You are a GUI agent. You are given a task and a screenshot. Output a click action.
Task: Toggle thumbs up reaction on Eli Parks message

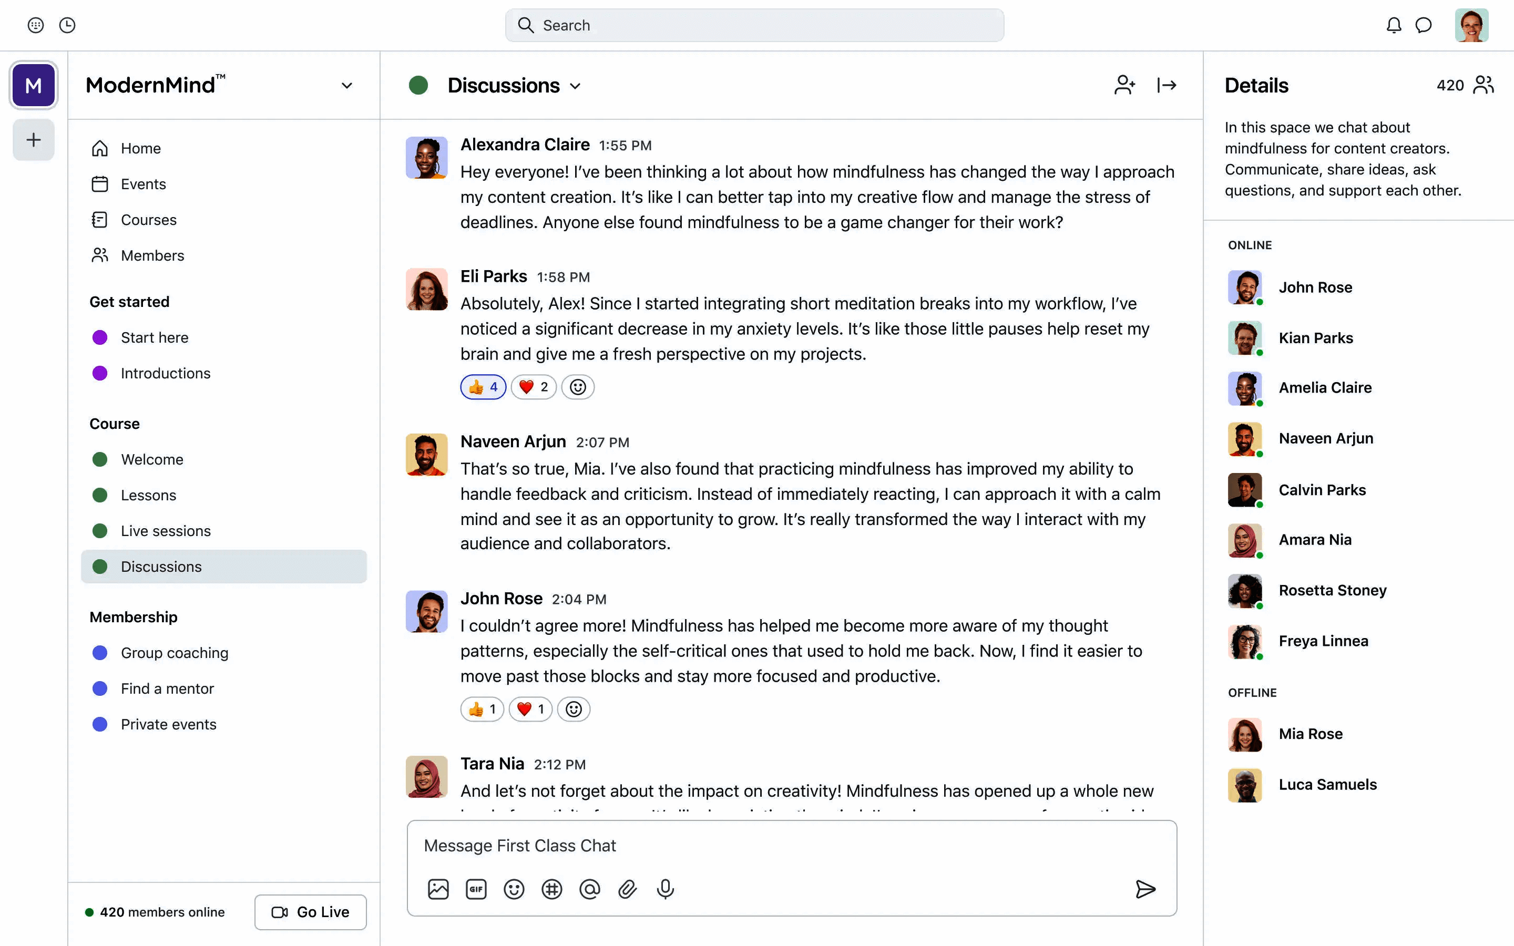coord(483,387)
